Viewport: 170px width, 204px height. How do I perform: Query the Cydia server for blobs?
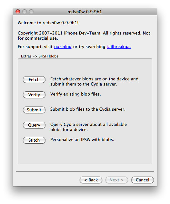point(34,125)
